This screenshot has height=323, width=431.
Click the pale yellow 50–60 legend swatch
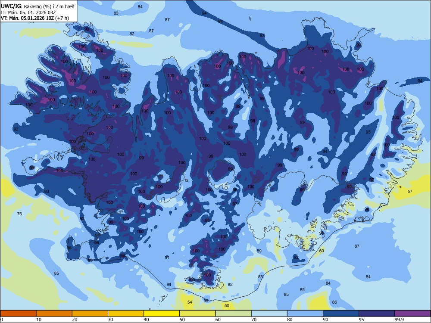coord(197,314)
